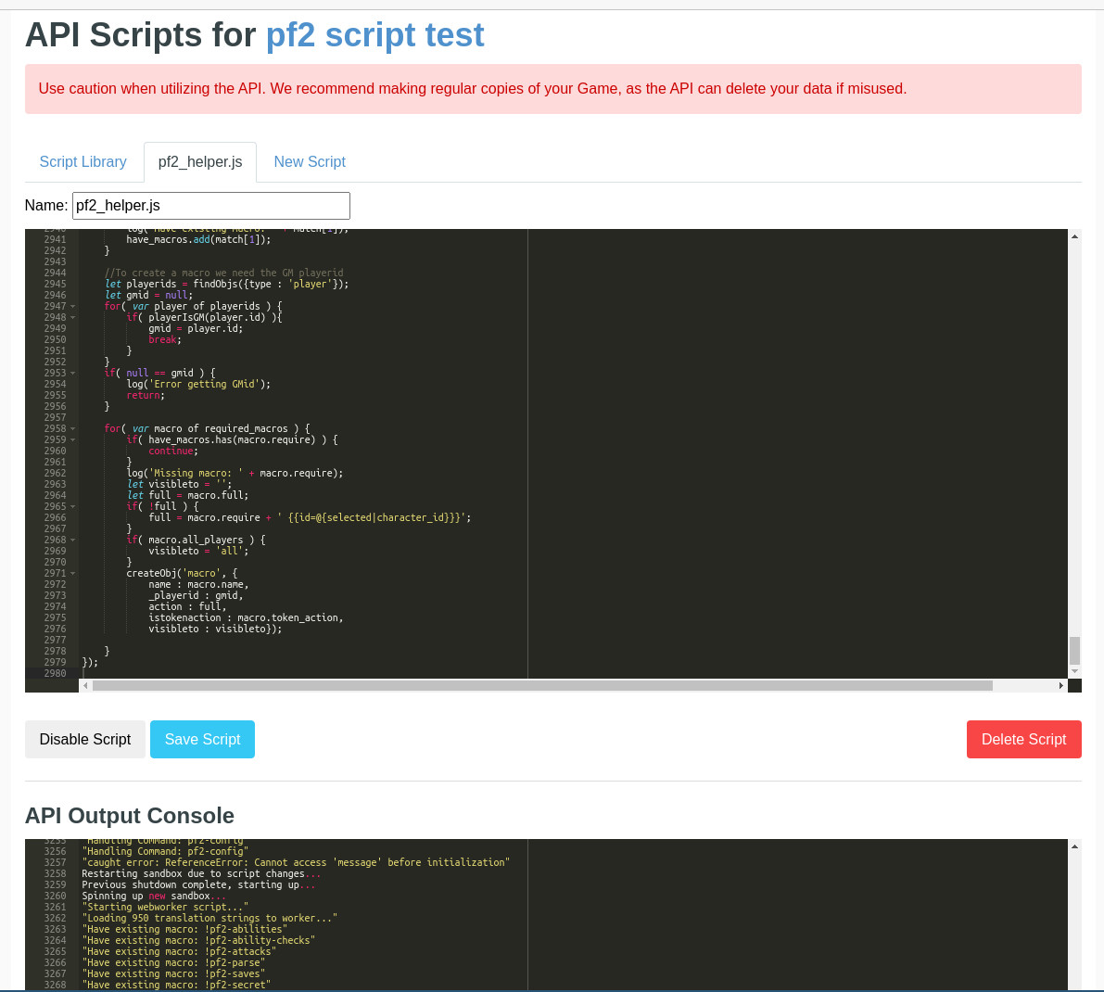Click the 'istokenaction : macro.token_action' line
1104x992 pixels.
pyautogui.click(x=246, y=618)
